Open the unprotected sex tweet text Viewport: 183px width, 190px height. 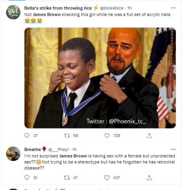(x=100, y=162)
